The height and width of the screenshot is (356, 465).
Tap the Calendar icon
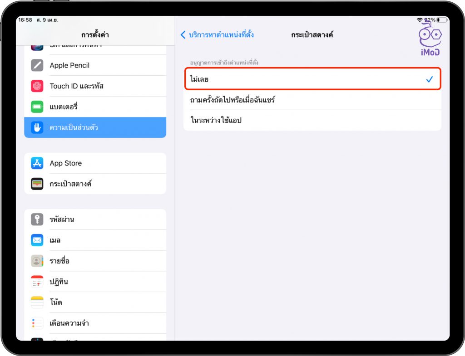point(37,282)
